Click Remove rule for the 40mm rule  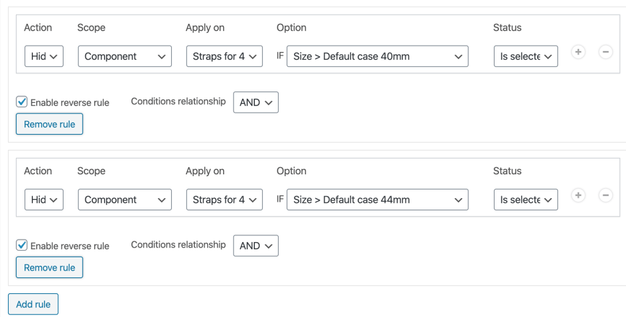pos(50,124)
